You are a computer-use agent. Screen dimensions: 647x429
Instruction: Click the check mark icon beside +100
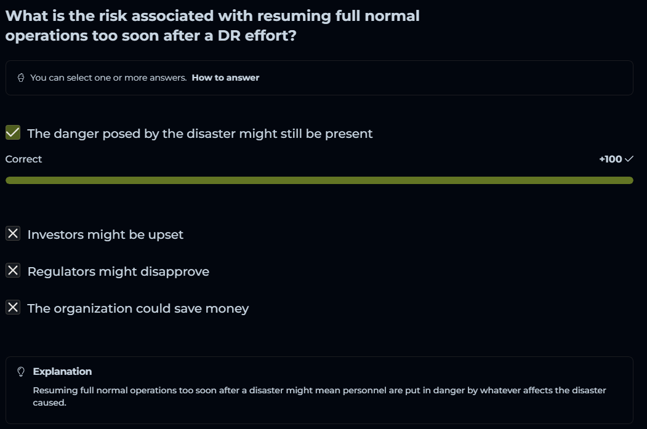click(629, 159)
